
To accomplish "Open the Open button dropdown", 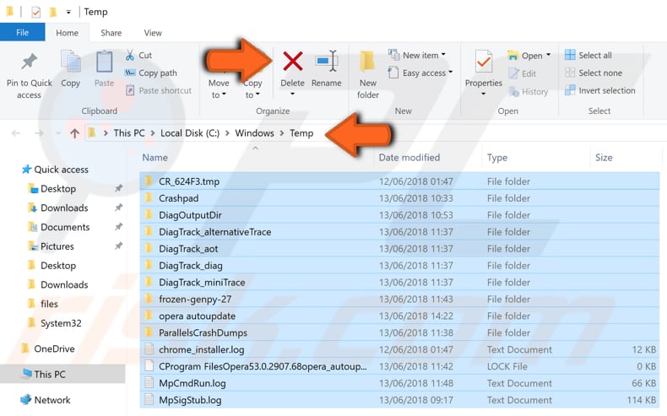I will tap(548, 55).
